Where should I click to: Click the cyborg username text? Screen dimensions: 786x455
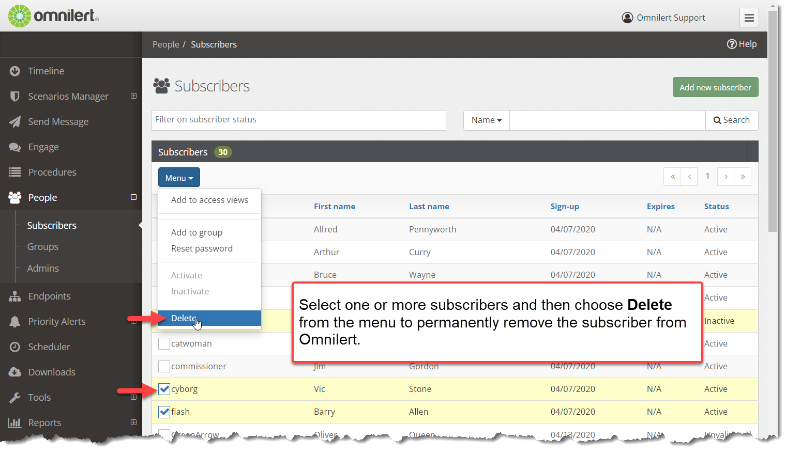coord(184,389)
